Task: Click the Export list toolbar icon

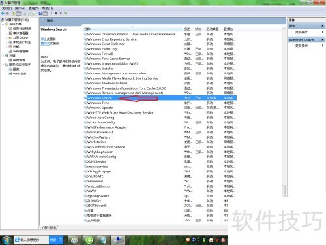Action: pos(34,14)
